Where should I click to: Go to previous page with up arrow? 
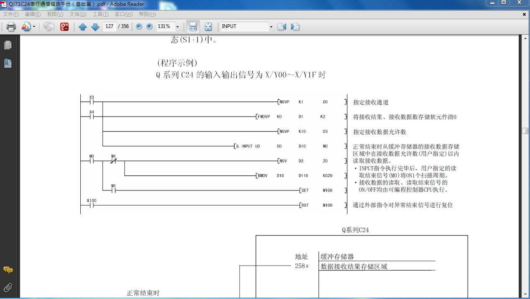tap(82, 27)
